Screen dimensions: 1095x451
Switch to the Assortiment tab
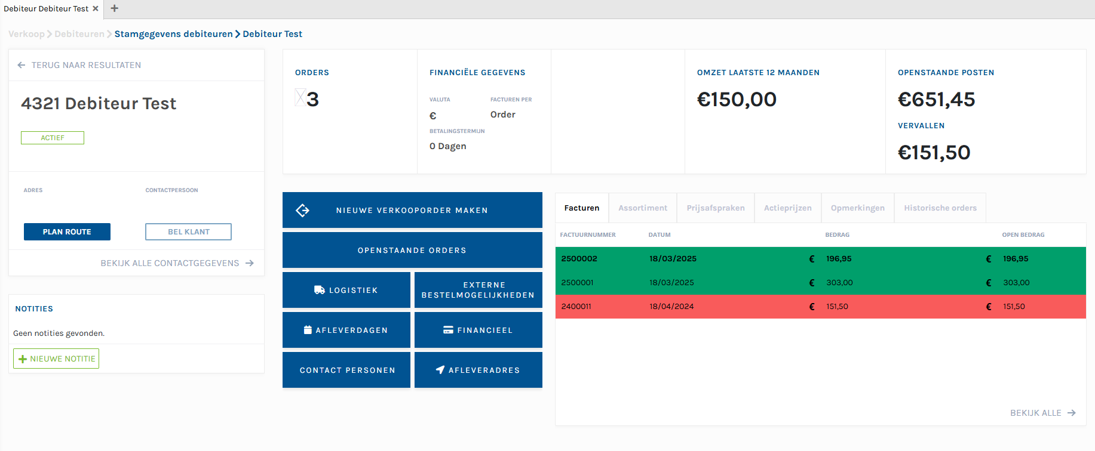(642, 208)
